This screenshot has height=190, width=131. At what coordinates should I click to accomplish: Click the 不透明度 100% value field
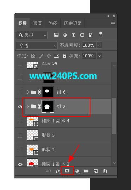tap(89, 45)
